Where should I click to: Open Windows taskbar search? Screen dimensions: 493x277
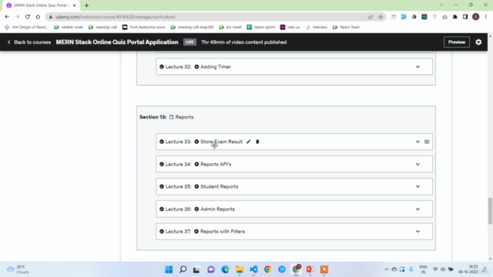[183, 269]
